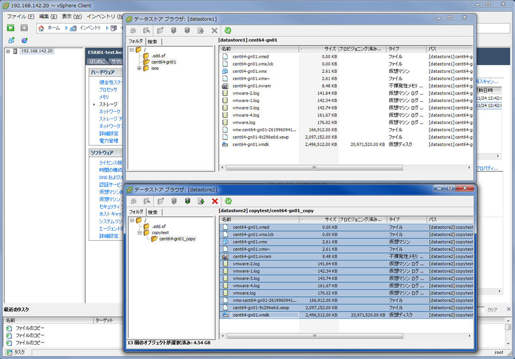Click new folder icon in datastore1 toolbar
Viewport: 515px width, 359px height.
point(160,30)
